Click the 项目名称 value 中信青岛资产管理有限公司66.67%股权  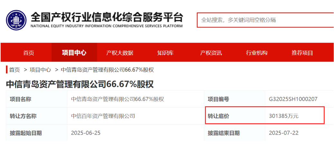(x=117, y=99)
